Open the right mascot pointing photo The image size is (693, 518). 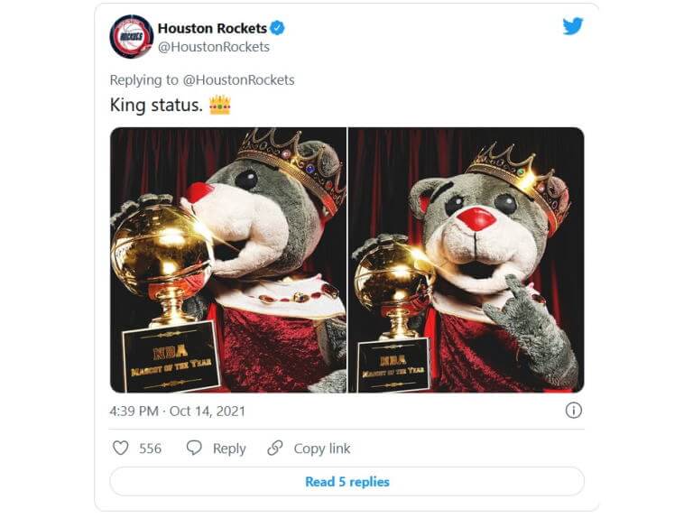467,260
